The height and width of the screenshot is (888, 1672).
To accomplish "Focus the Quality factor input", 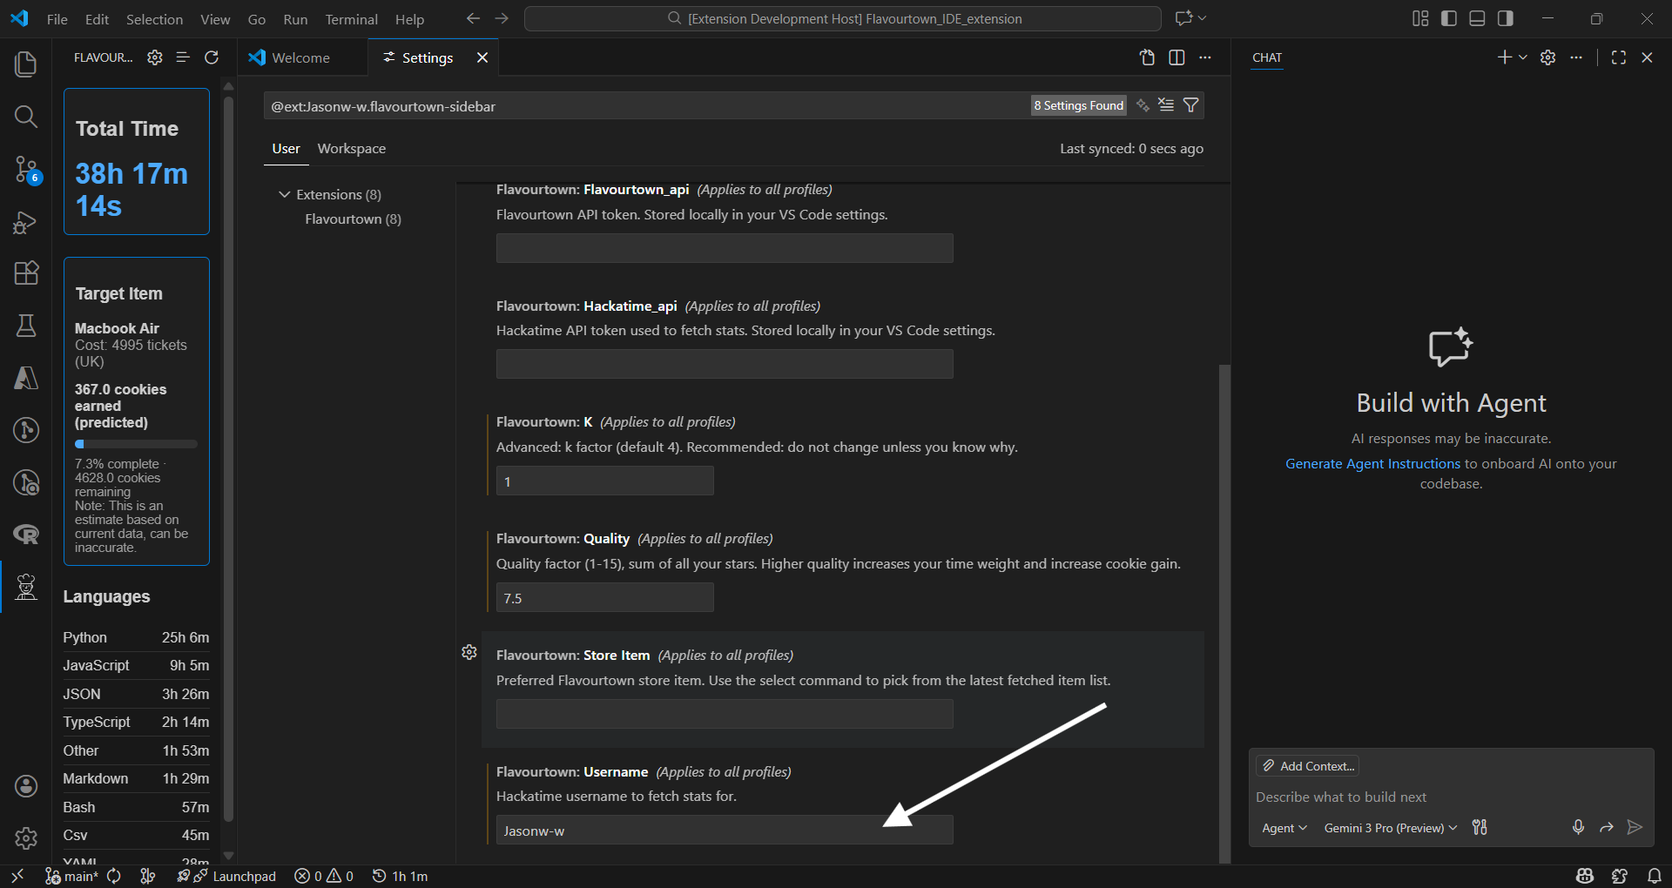I will 605,597.
